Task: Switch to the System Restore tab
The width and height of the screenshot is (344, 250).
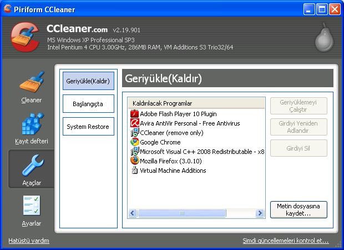Action: (88, 127)
